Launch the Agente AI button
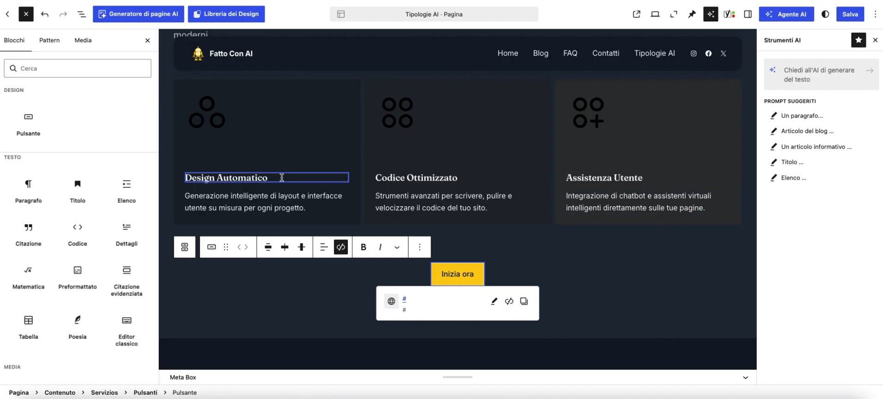 click(786, 14)
